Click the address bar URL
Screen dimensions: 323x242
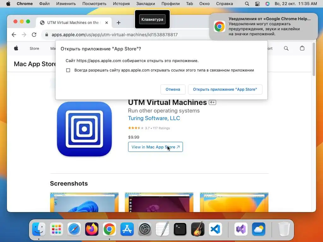115,35
